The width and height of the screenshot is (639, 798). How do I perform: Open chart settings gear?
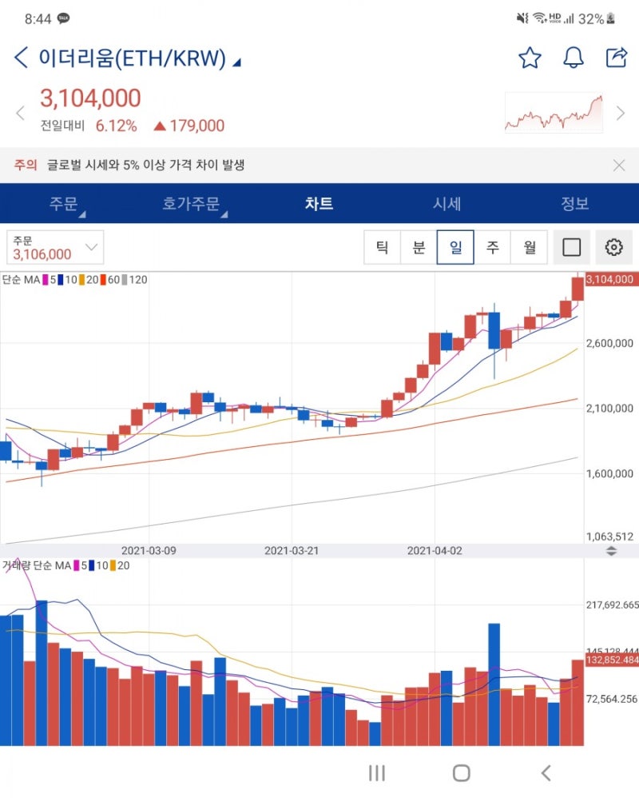[613, 247]
